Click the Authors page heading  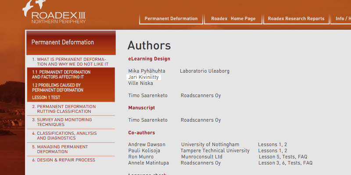tap(149, 45)
